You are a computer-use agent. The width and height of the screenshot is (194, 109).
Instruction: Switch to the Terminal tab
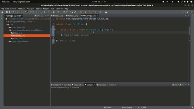[x=111, y=85]
